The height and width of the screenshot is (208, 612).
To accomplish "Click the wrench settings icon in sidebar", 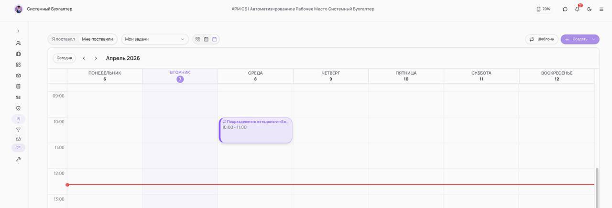I will (x=18, y=159).
